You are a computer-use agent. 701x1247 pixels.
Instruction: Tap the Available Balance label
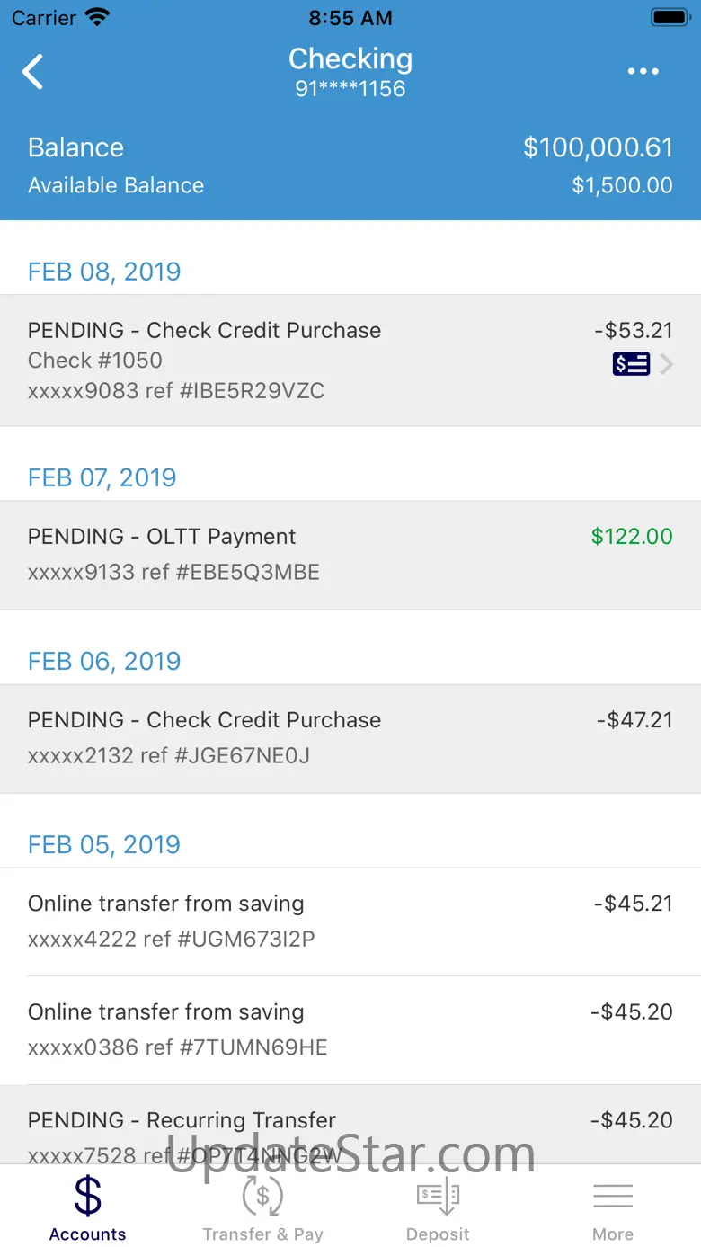116,185
